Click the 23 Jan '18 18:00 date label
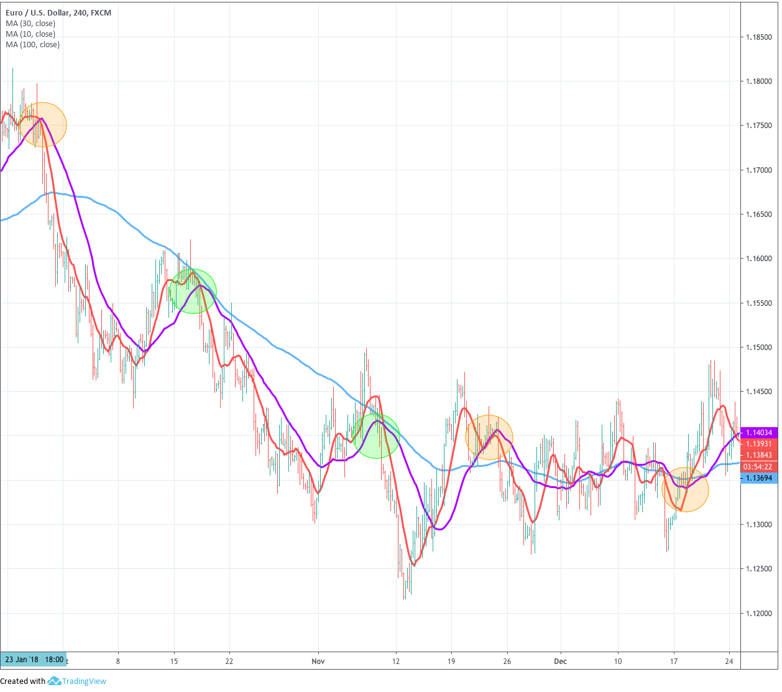The image size is (782, 692). pos(34,660)
